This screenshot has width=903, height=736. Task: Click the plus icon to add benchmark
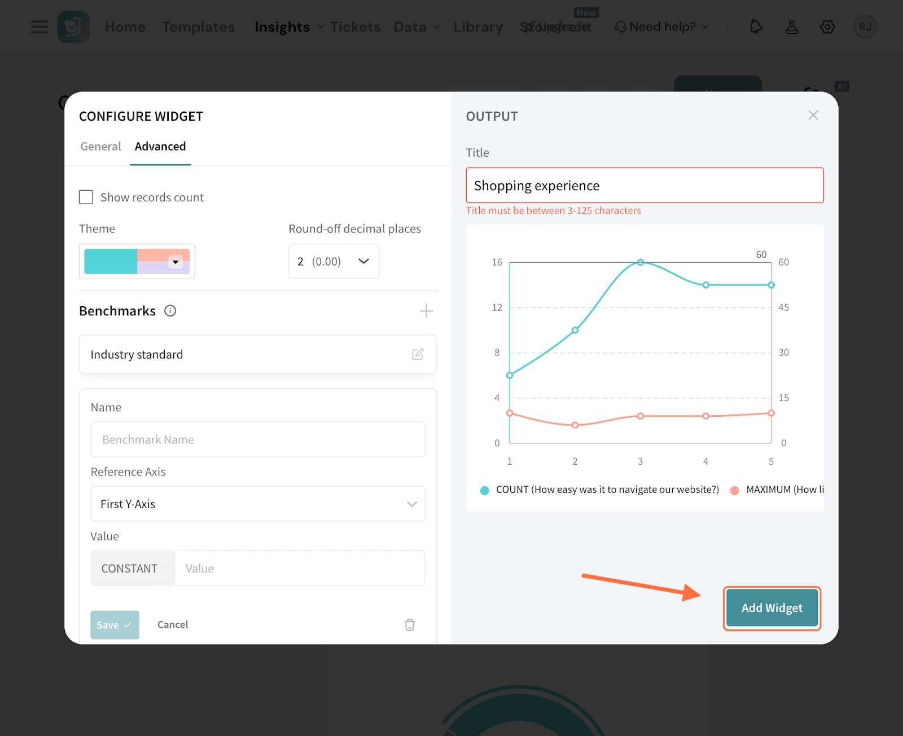coord(426,311)
